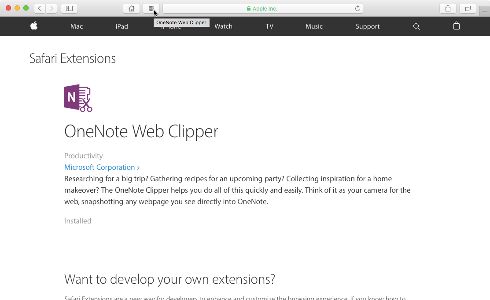Minimize the window with the yellow button
Image resolution: width=490 pixels, height=300 pixels.
(17, 8)
